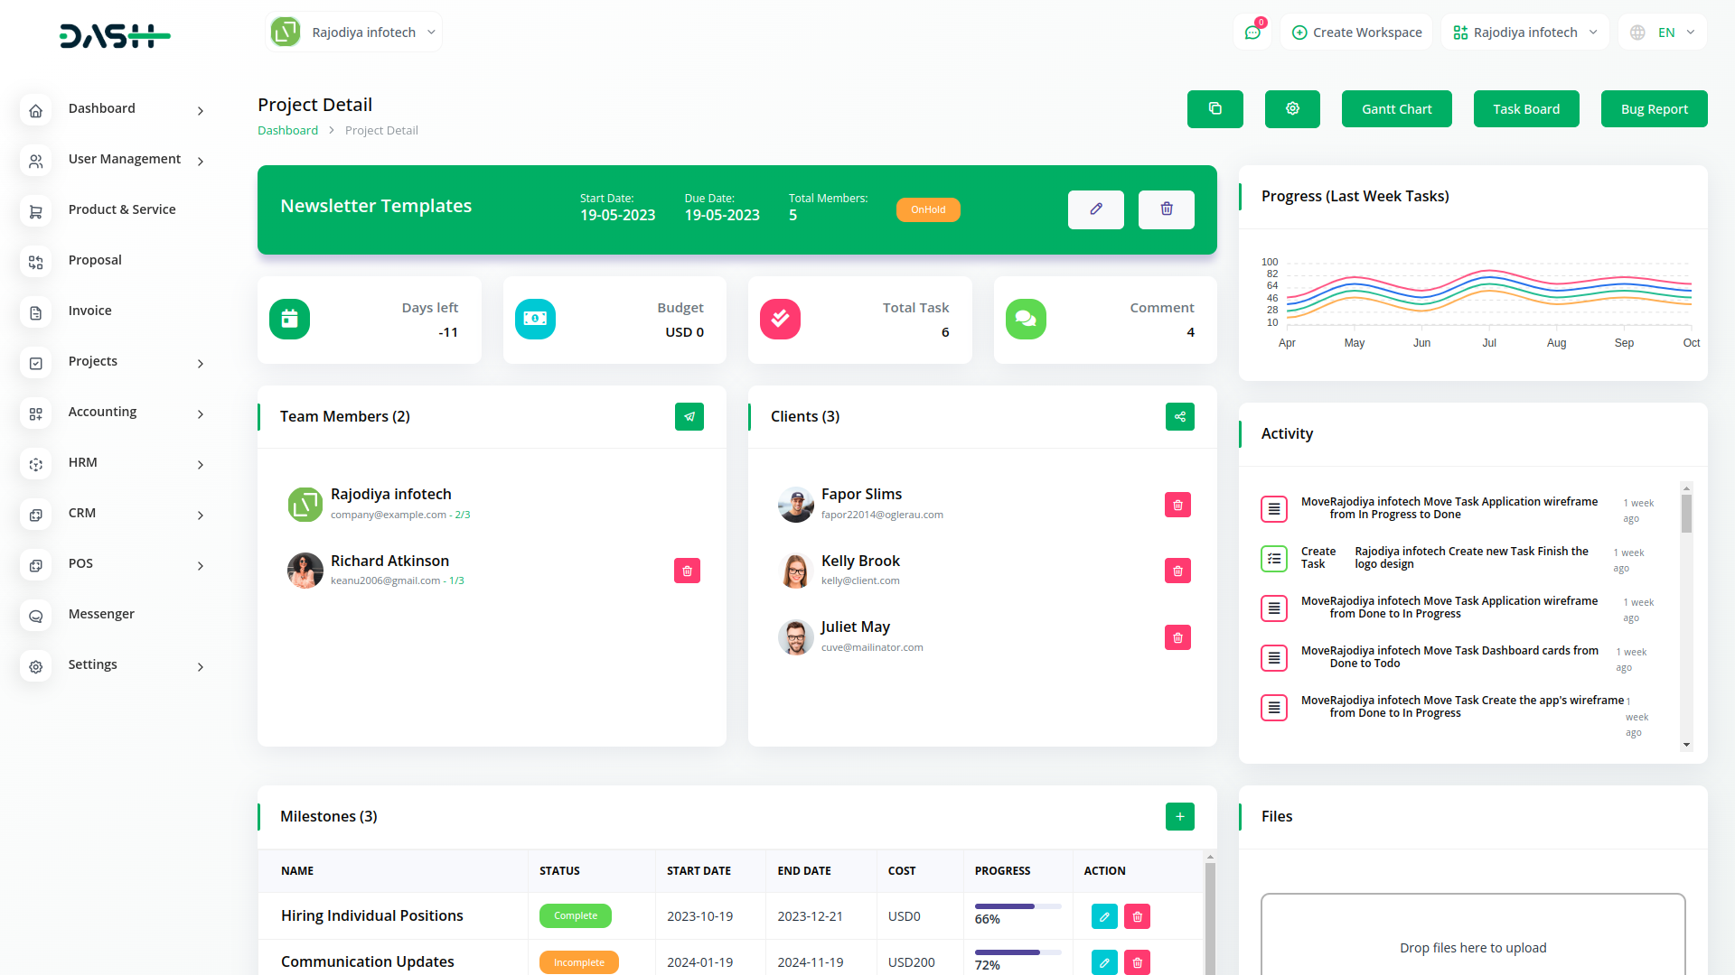Expand the Projects sidebar menu

tap(92, 361)
